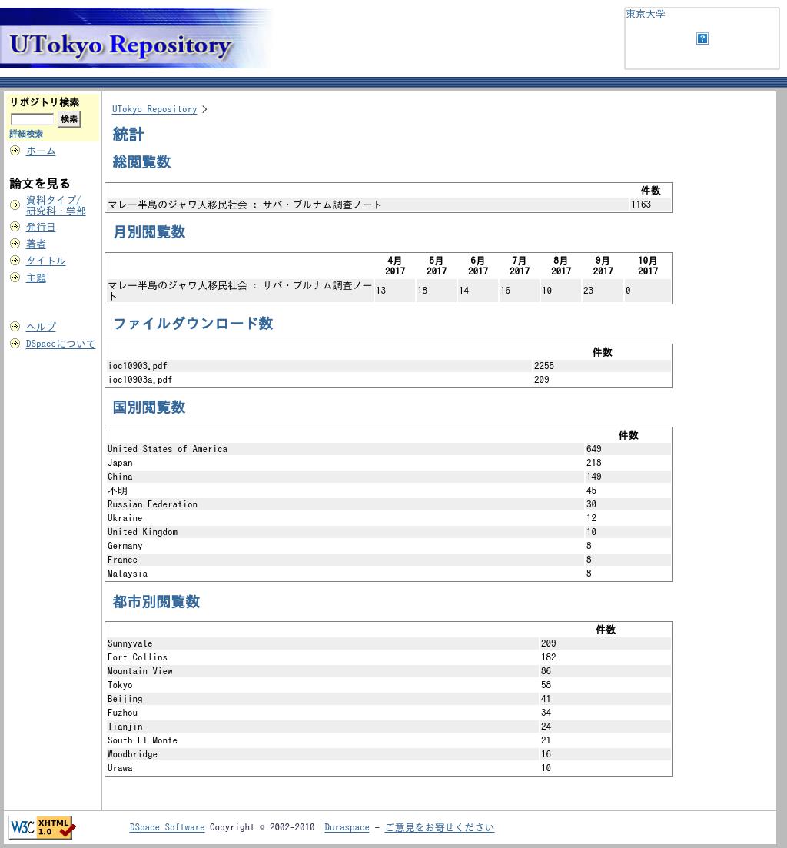The image size is (787, 848).
Task: Select the September 2017 view count 23
Action: (x=588, y=291)
